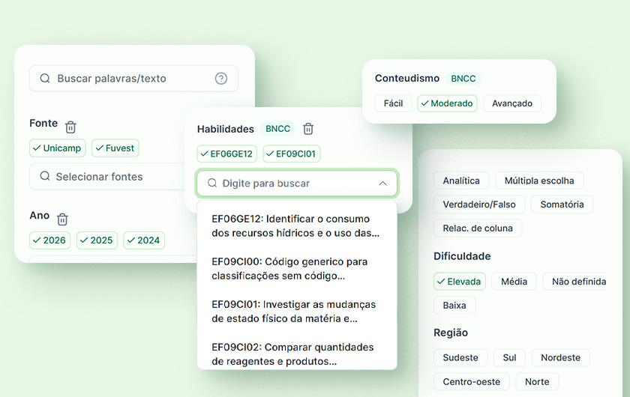Image resolution: width=630 pixels, height=397 pixels.
Task: Select the Múltipla escolha question type
Action: coord(539,181)
